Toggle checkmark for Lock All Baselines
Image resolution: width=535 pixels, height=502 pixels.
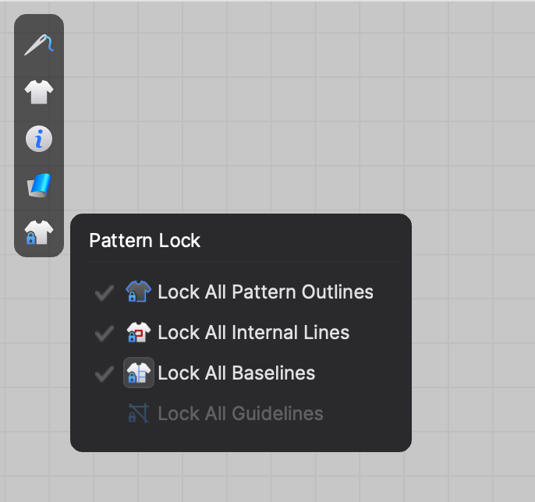(105, 374)
